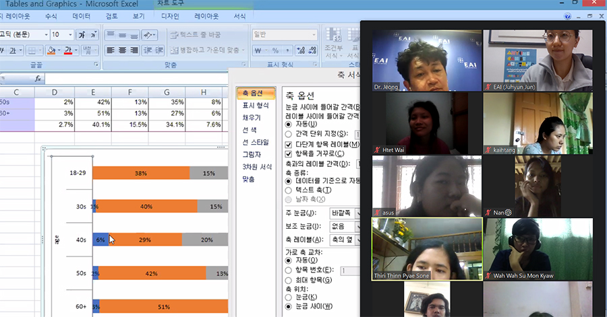This screenshot has width=607, height=317.
Task: Click the blue 6% bar for 40s
Action: [100, 240]
